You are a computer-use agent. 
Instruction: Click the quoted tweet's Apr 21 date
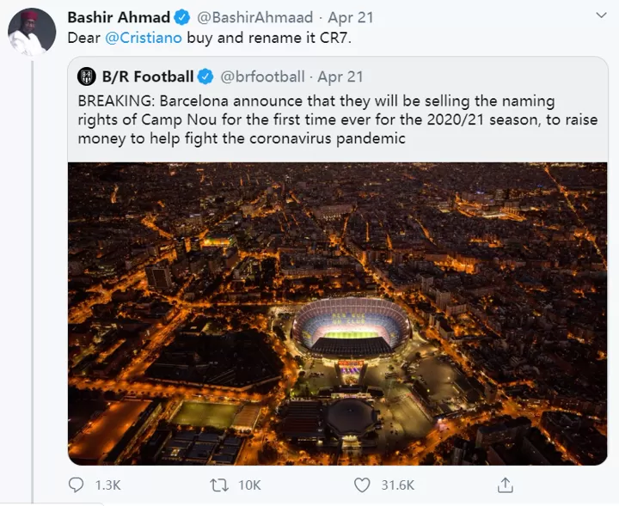point(340,76)
